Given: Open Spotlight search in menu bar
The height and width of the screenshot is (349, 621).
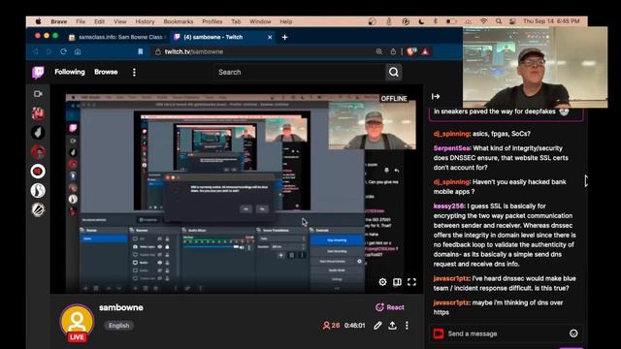Looking at the screenshot, I should click(x=499, y=21).
